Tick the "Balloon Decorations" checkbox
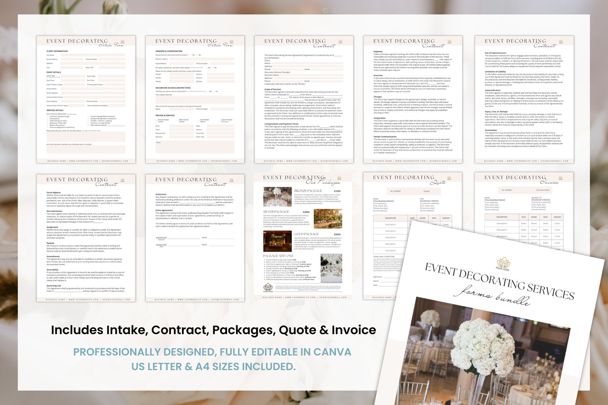Viewport: 608px width, 405px height. 48,125
